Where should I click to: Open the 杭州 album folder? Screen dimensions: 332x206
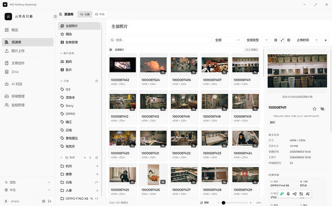pos(79,166)
